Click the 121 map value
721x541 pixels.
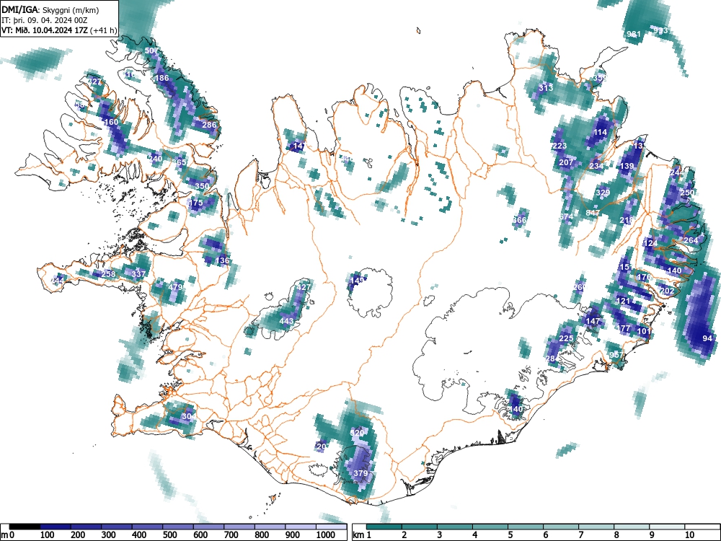(623, 302)
